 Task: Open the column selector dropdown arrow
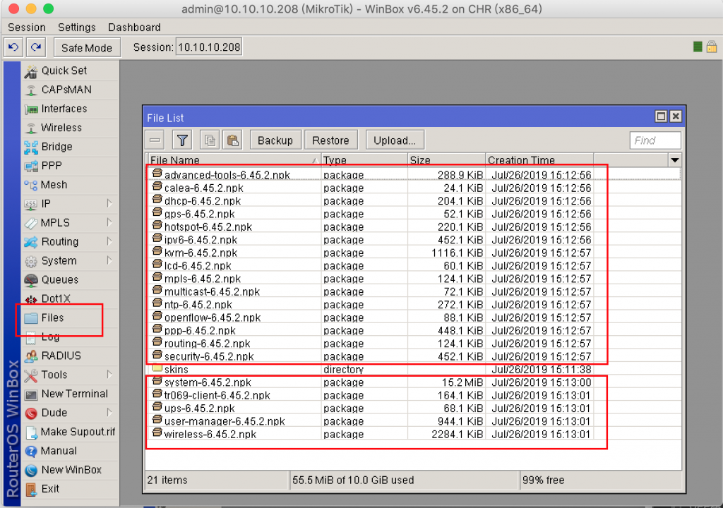pos(674,160)
